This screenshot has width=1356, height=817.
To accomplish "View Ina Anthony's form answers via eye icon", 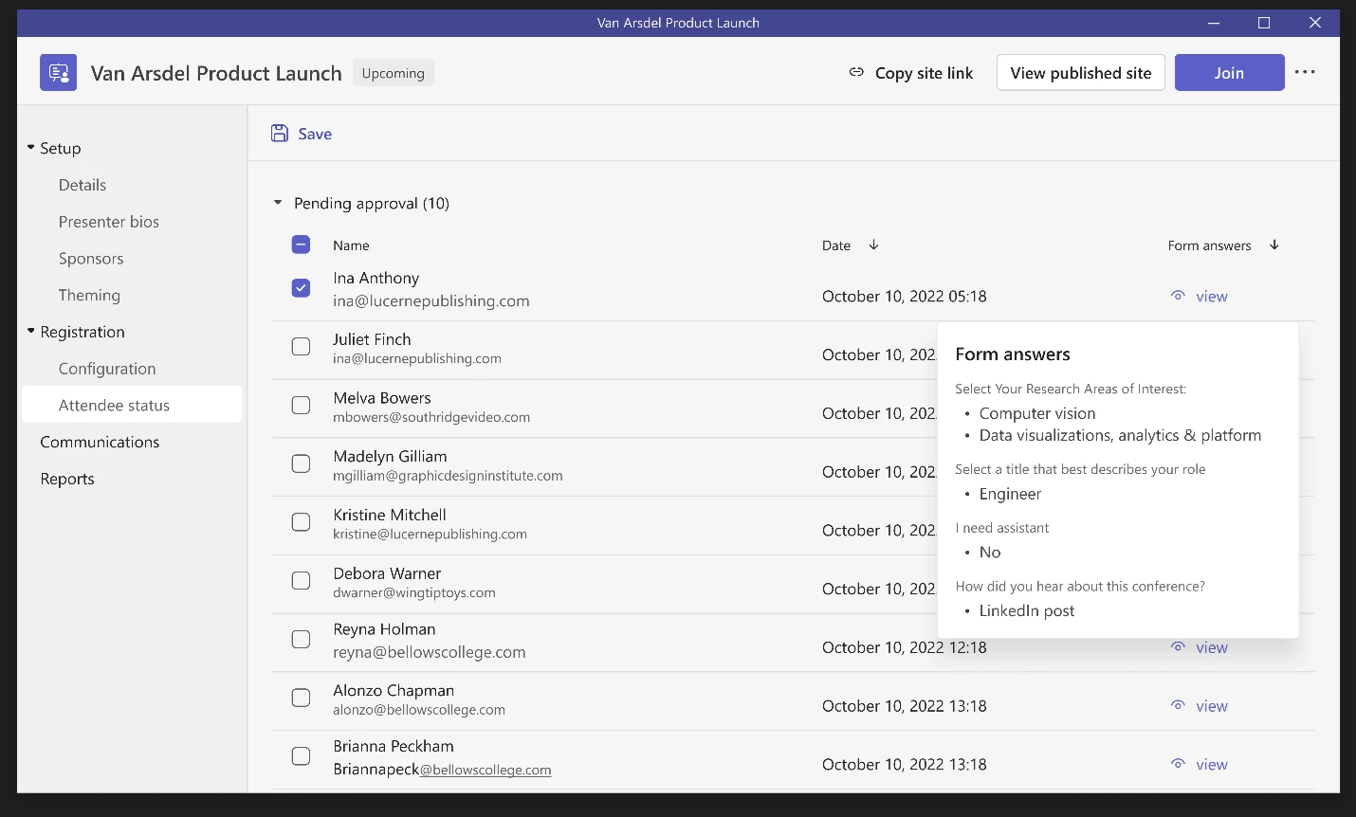I will click(1178, 296).
